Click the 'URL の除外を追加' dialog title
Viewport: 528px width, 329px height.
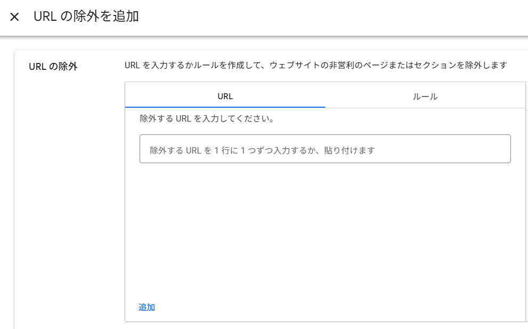pyautogui.click(x=86, y=17)
